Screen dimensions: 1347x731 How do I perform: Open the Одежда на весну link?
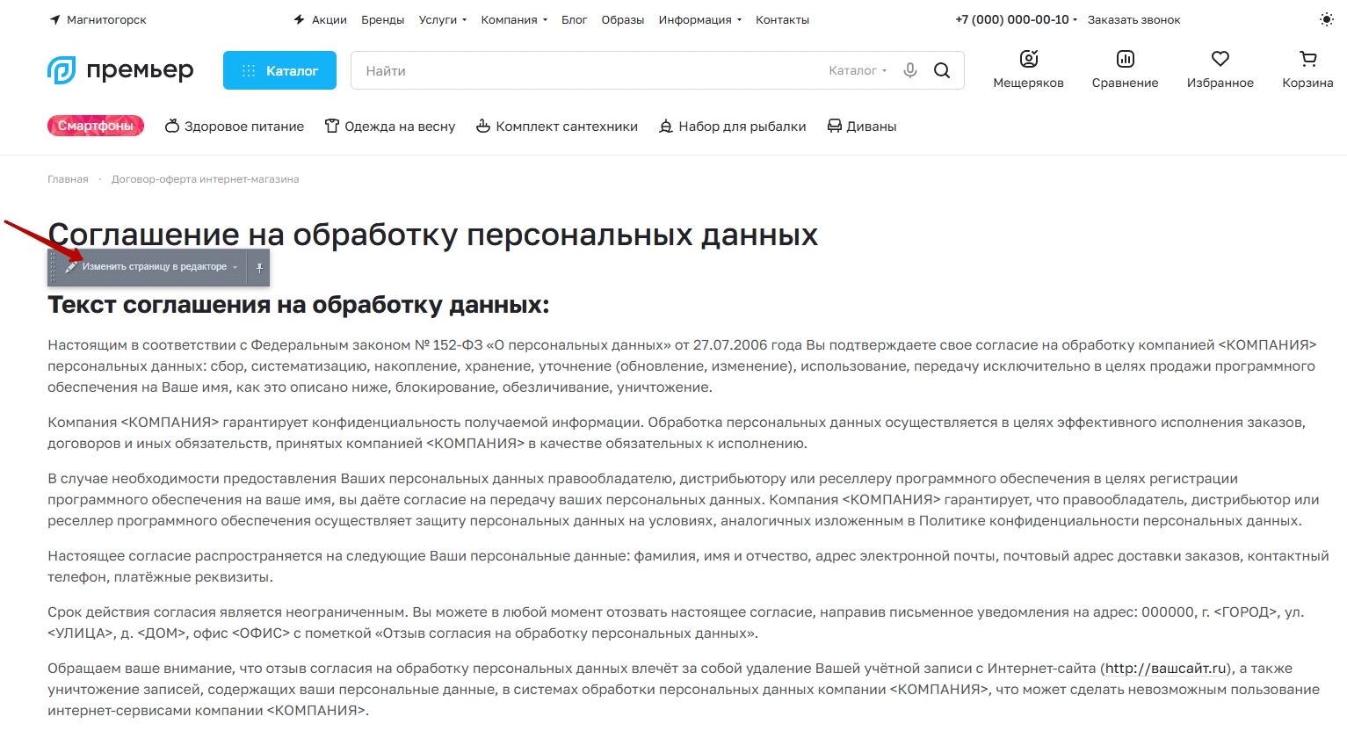(400, 127)
